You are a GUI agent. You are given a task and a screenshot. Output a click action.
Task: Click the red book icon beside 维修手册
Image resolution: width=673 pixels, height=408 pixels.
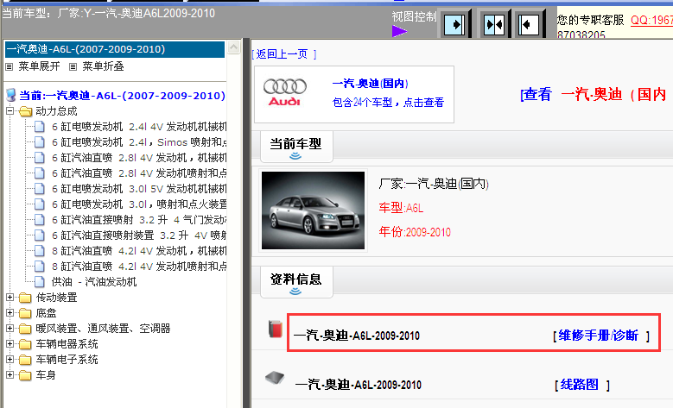tap(276, 330)
